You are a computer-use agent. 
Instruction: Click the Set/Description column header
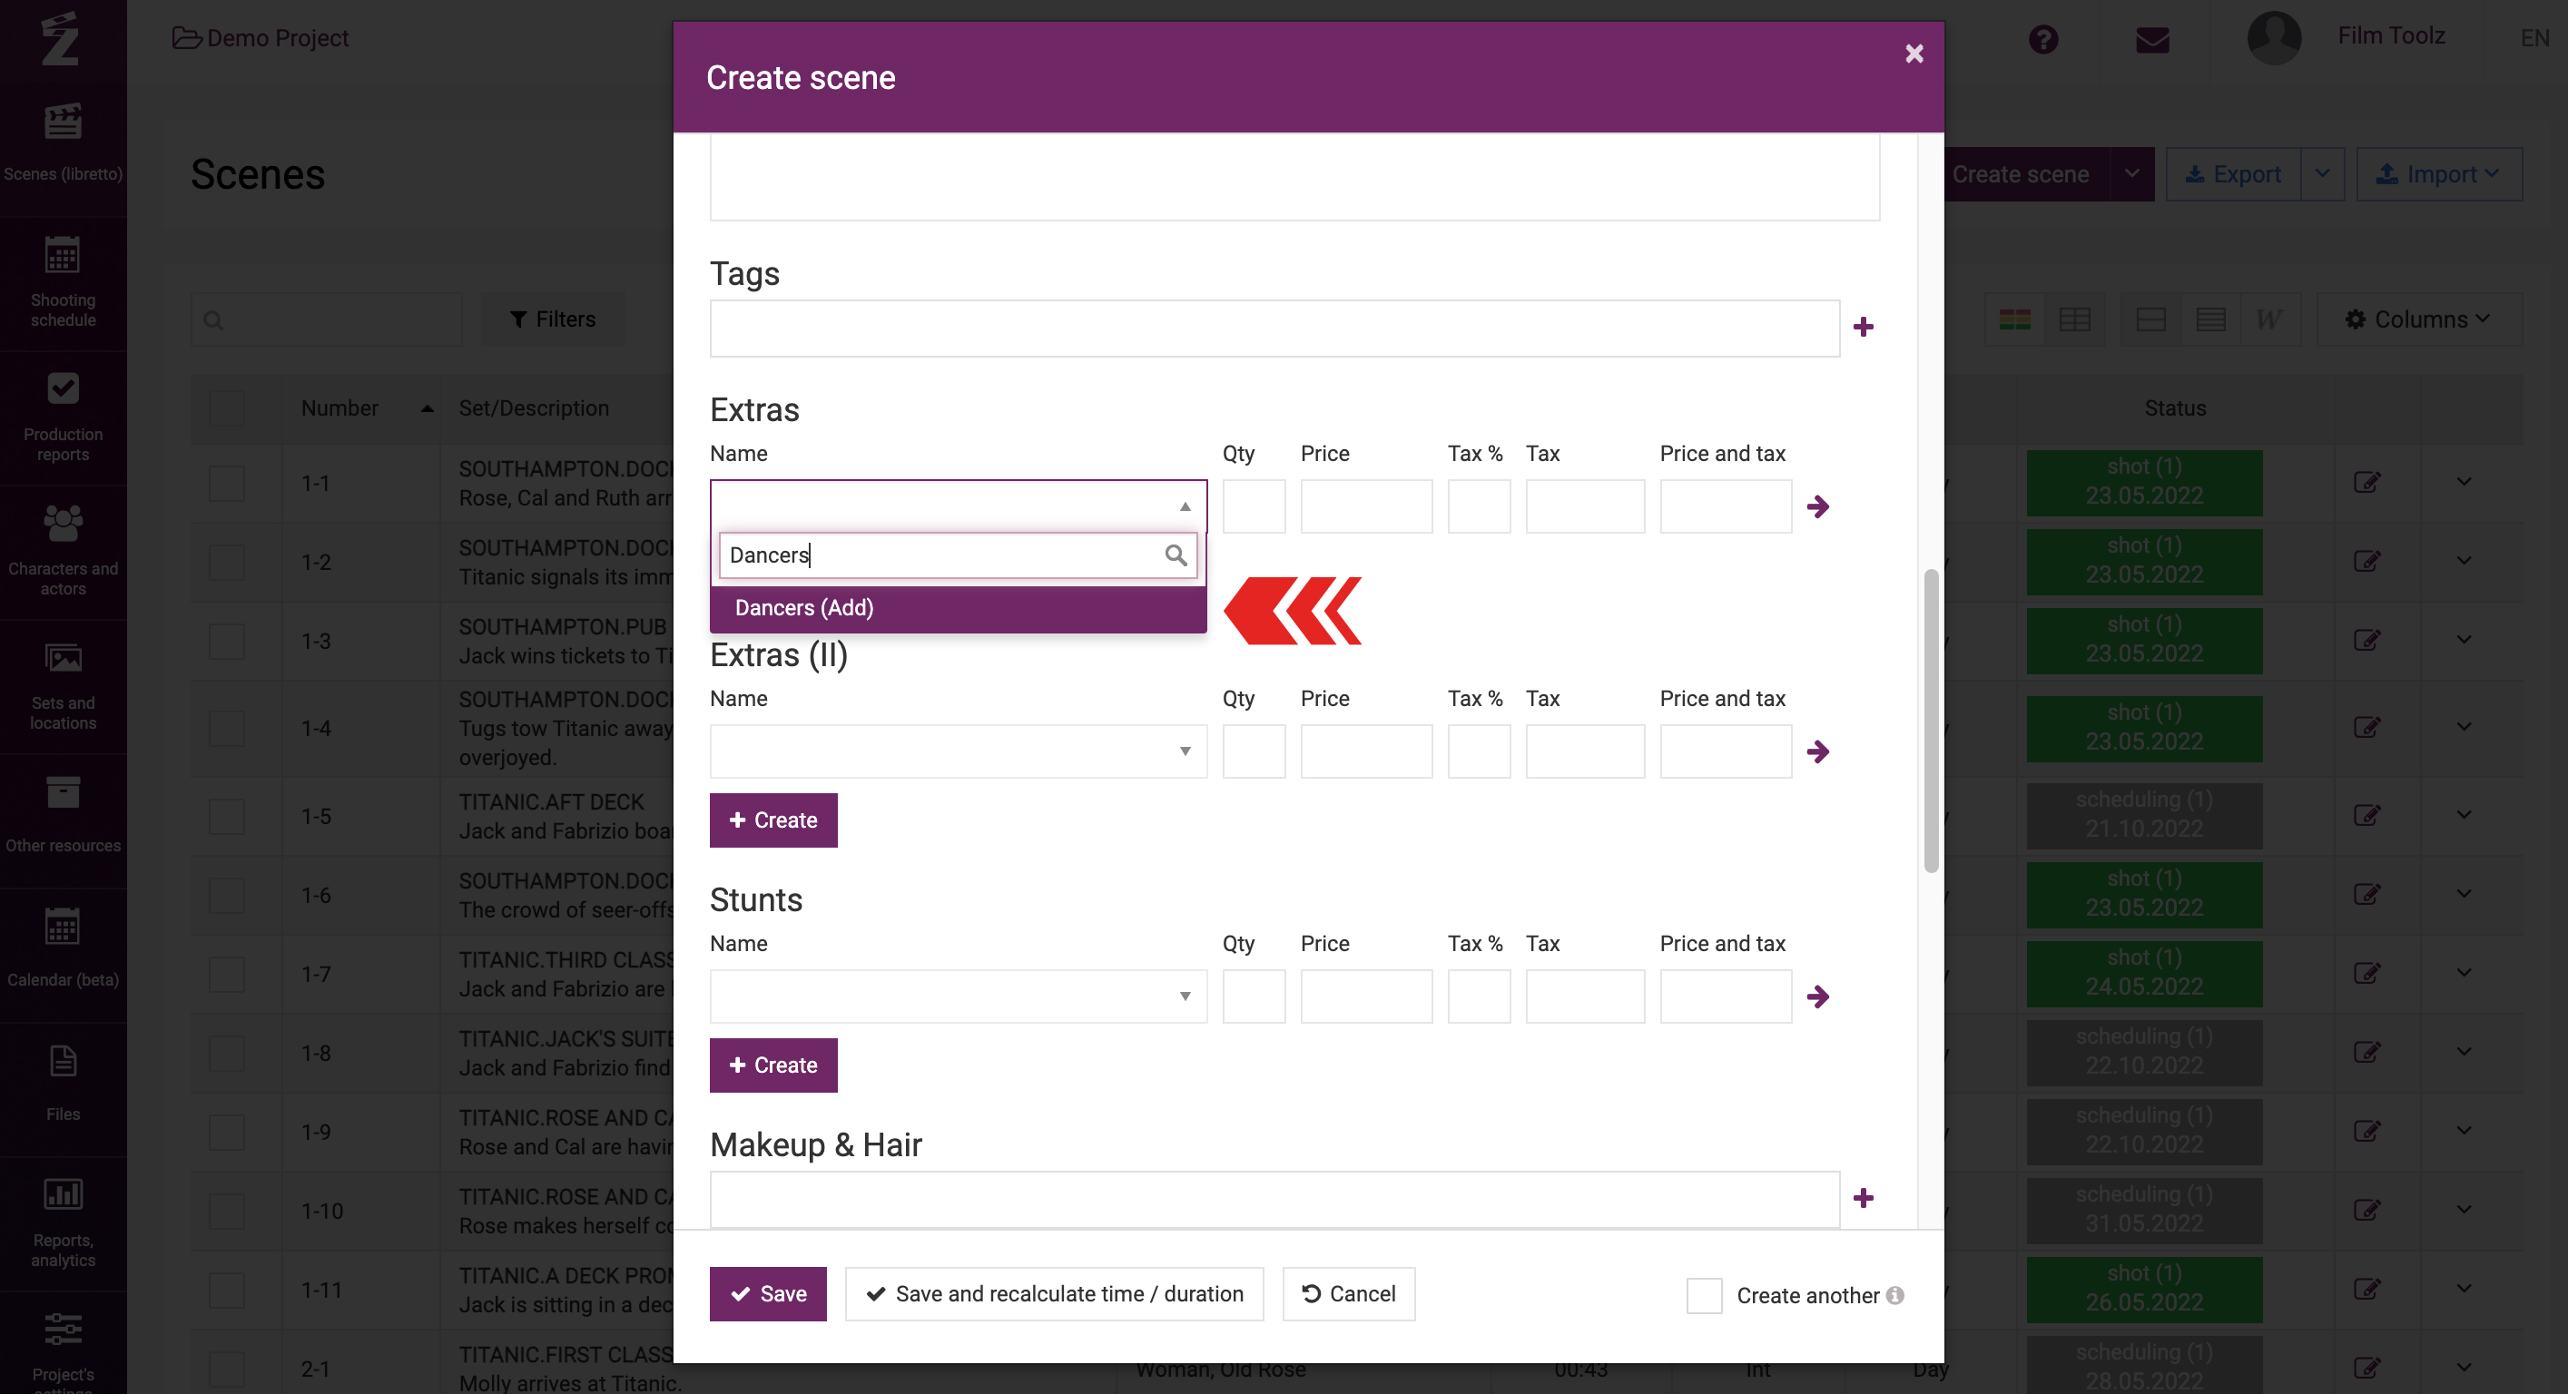pos(534,408)
